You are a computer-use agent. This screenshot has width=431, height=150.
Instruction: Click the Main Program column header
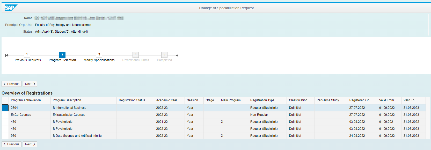(x=233, y=100)
